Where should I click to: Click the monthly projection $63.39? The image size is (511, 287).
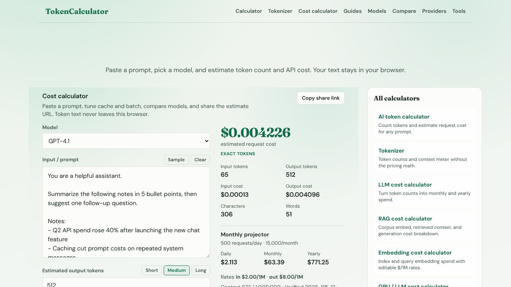point(274,262)
